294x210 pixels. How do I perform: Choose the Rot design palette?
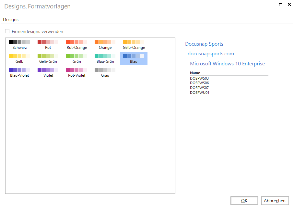(48, 45)
